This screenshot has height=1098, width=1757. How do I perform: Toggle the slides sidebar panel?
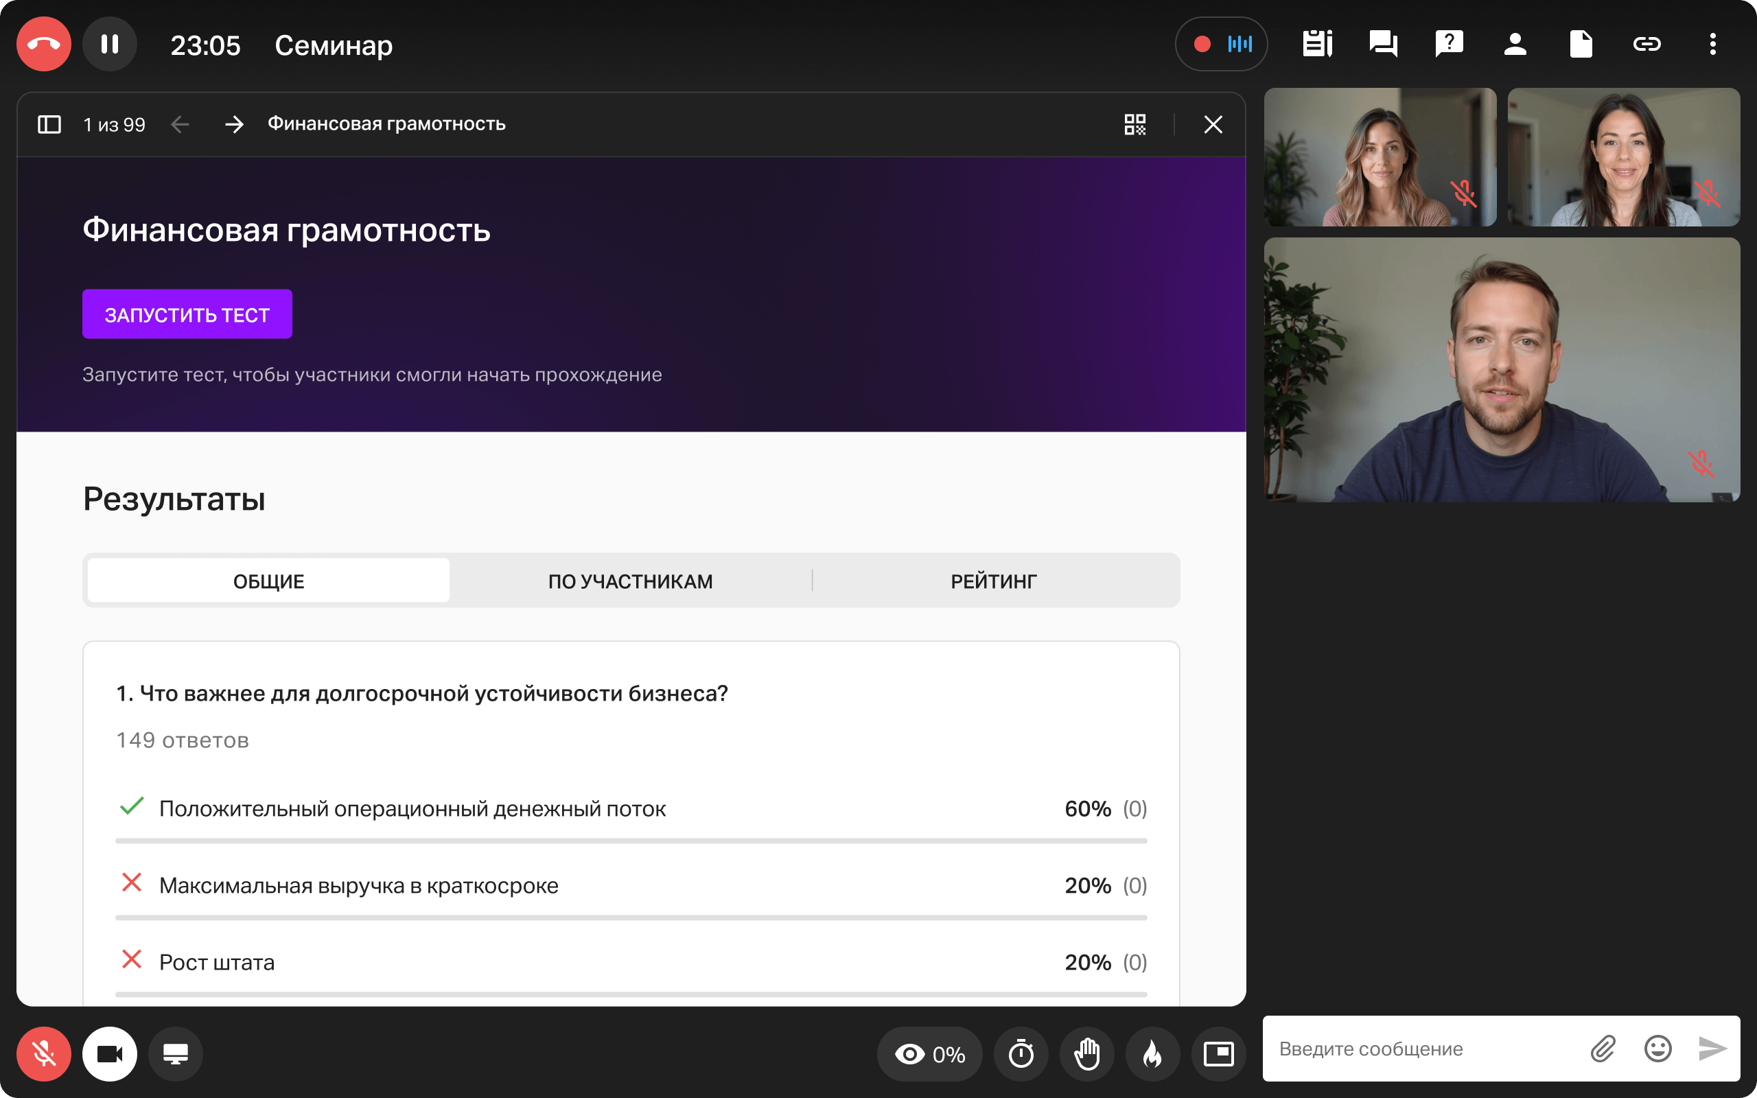pyautogui.click(x=49, y=124)
